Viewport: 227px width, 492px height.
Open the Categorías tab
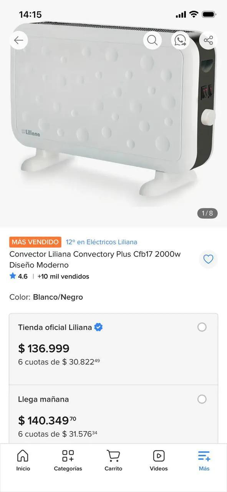68,460
